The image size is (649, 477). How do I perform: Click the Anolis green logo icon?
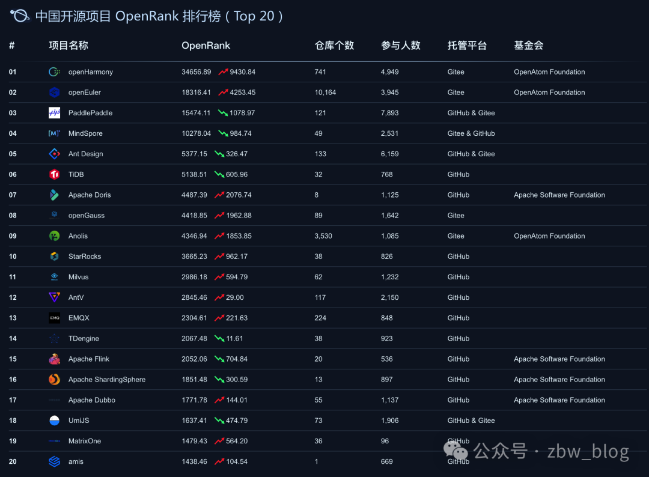tap(54, 236)
